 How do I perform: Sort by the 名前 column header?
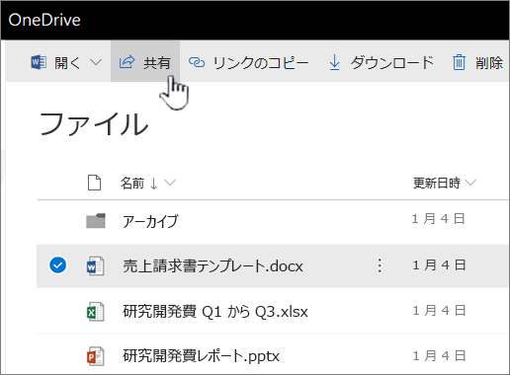click(x=132, y=184)
